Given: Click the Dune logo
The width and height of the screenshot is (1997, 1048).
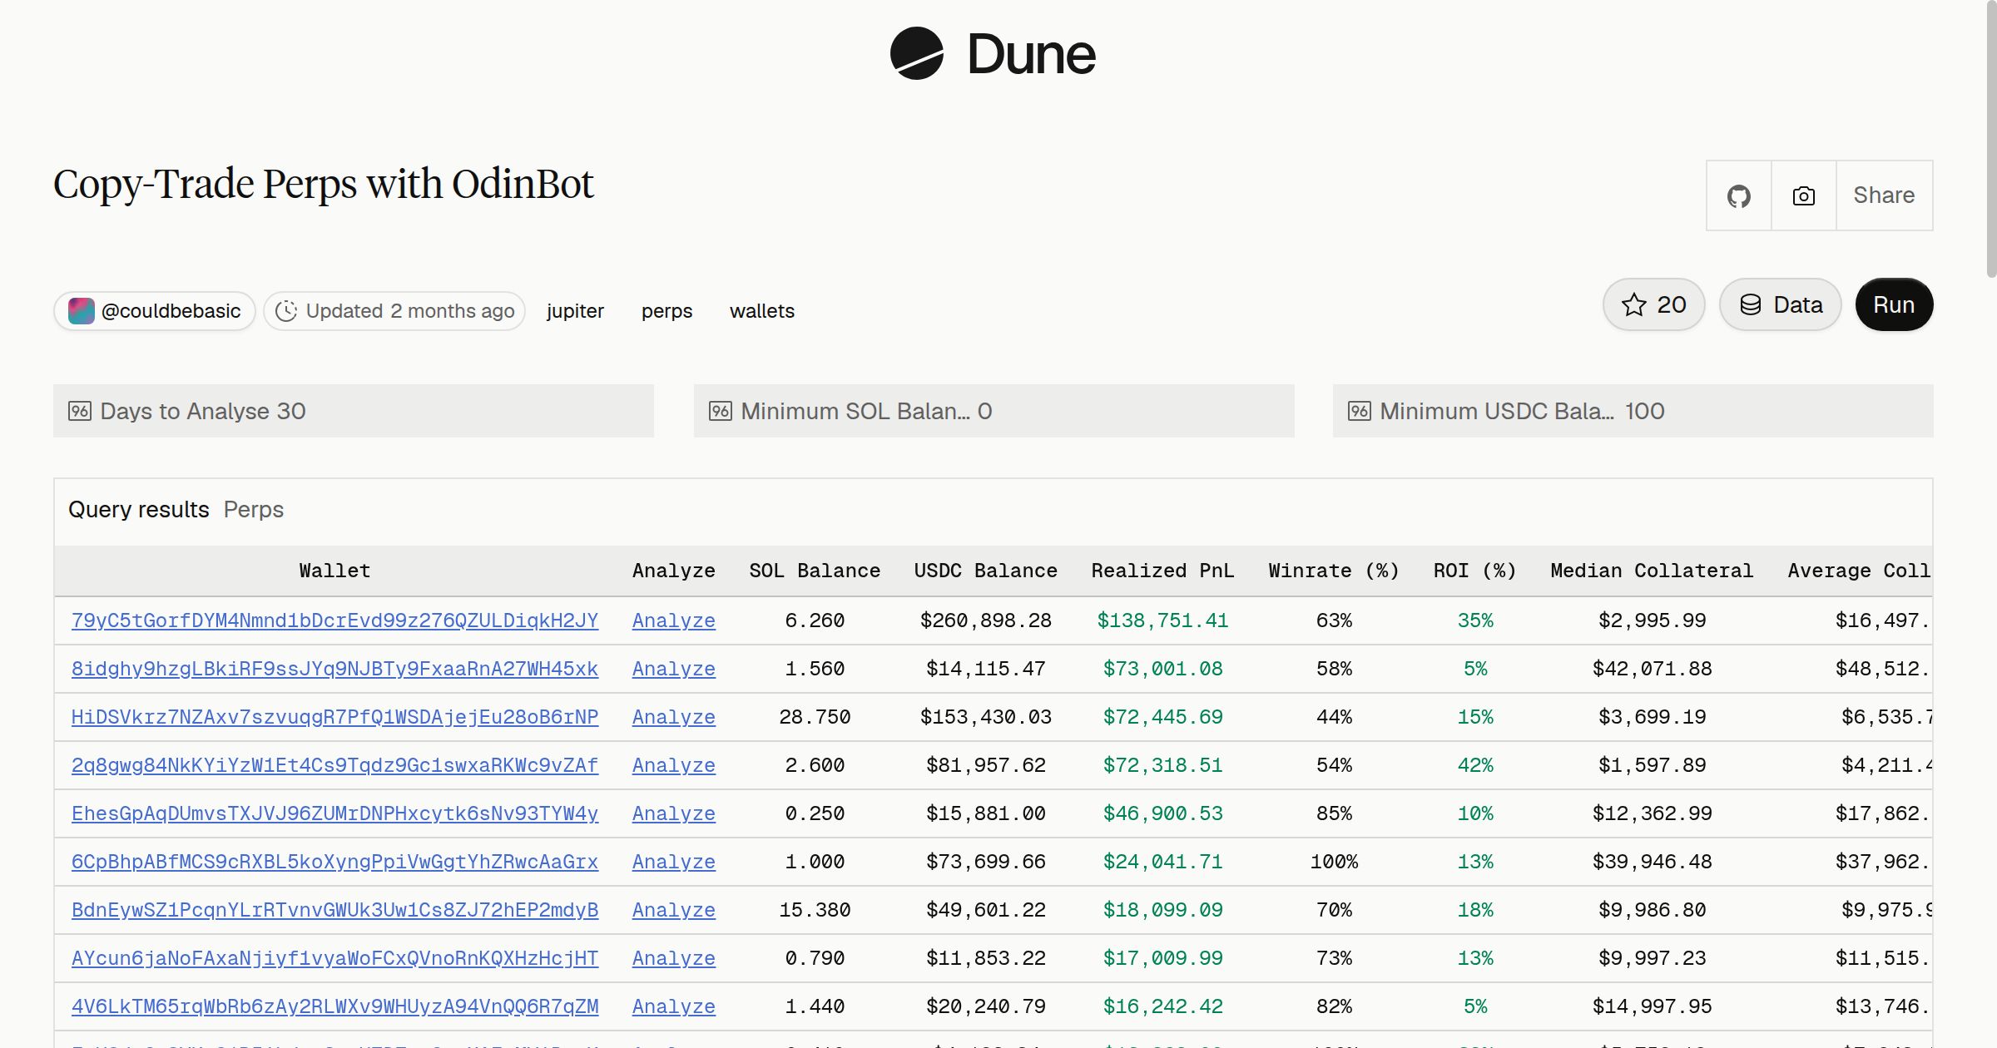Looking at the screenshot, I should click(993, 53).
